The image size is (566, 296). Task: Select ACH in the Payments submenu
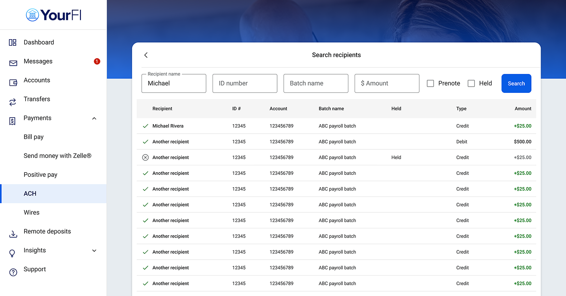30,193
